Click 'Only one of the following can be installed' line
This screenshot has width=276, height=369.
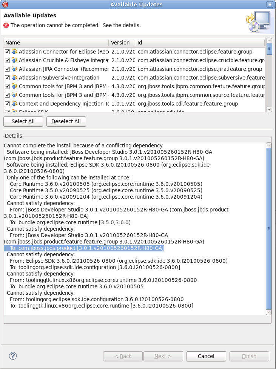(69, 178)
